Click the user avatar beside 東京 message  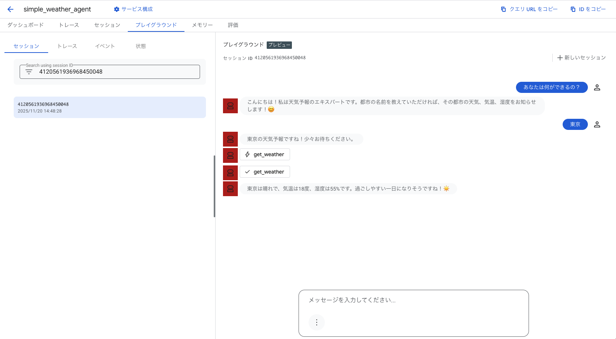pyautogui.click(x=597, y=124)
